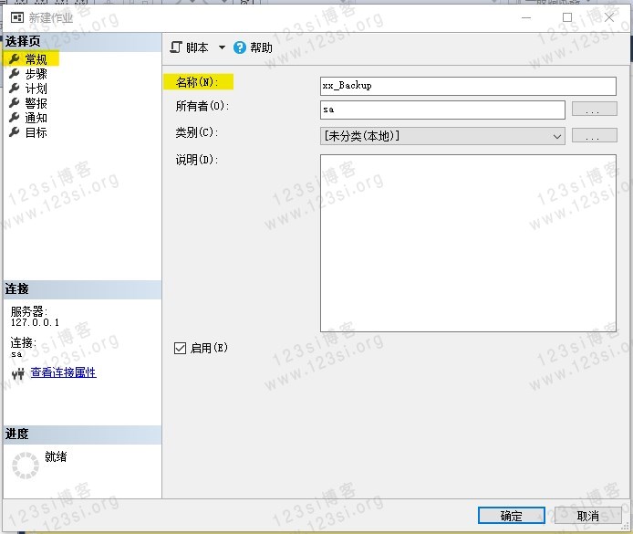Click the 说明(D) label
Screen dimensions: 633x534
[197, 160]
